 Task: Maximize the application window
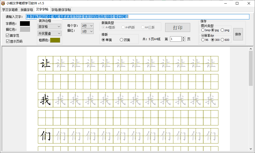click(237, 3)
